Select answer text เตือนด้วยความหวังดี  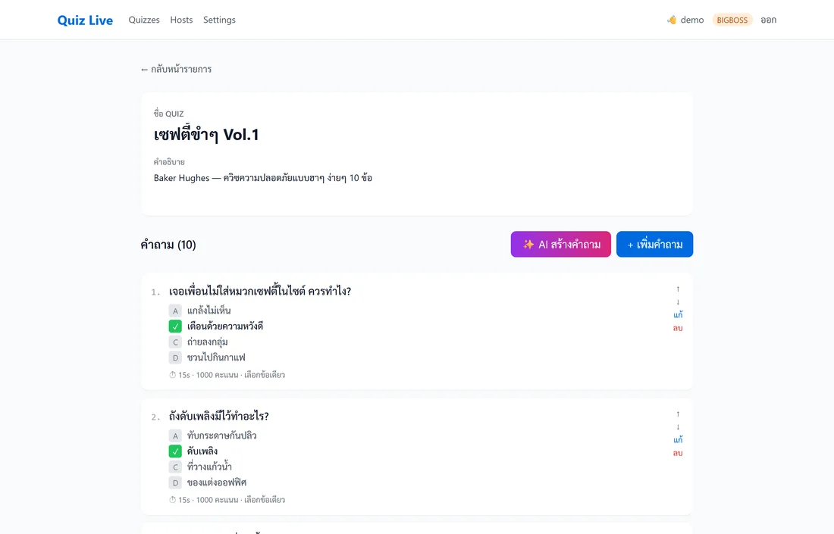pos(225,326)
